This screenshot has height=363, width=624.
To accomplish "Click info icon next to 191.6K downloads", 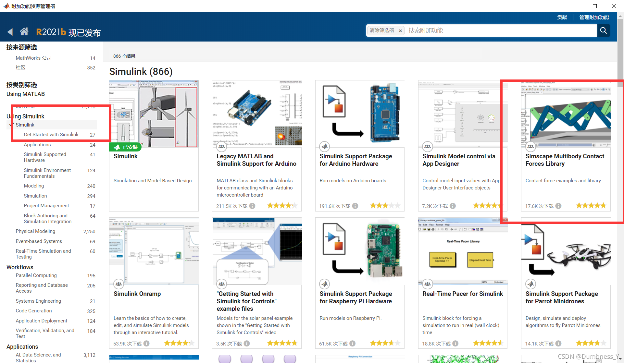I will click(355, 206).
